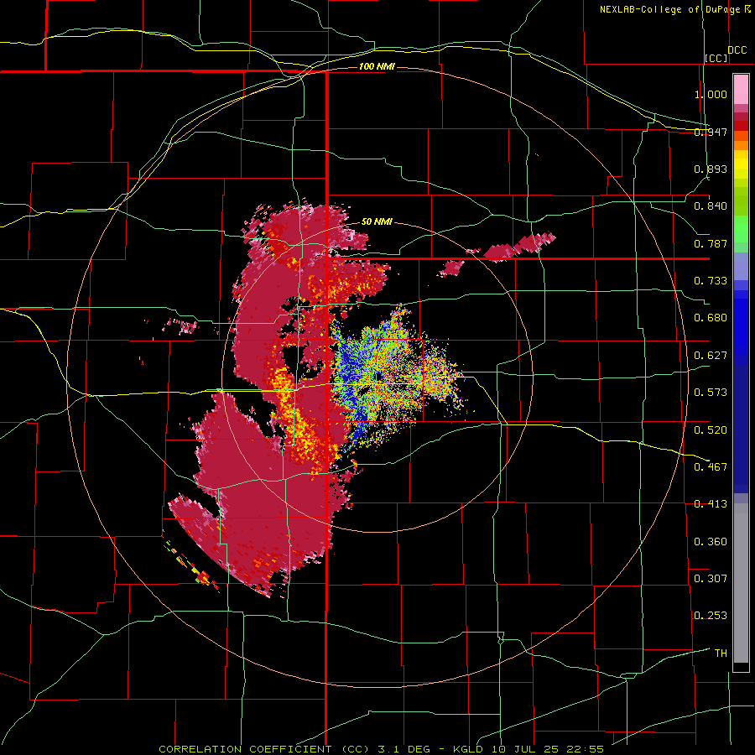Click the pink top segment of color bar
Image resolution: width=755 pixels, height=755 pixels.
[x=741, y=90]
